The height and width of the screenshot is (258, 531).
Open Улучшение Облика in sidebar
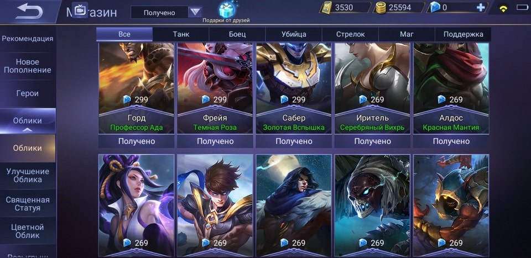pyautogui.click(x=28, y=176)
